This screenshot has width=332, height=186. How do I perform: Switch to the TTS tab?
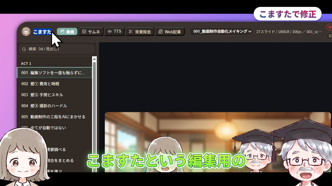click(x=114, y=32)
